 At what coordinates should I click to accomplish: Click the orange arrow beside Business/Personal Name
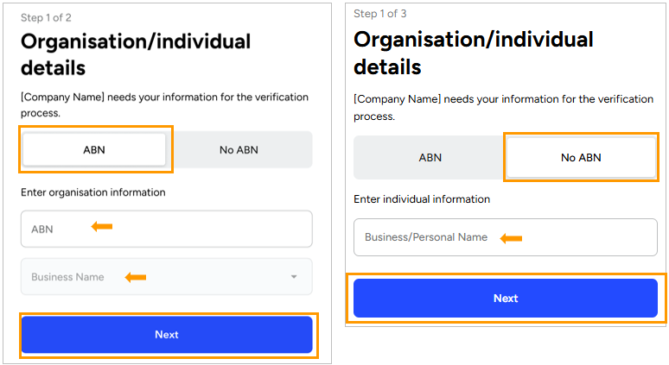[x=511, y=238]
